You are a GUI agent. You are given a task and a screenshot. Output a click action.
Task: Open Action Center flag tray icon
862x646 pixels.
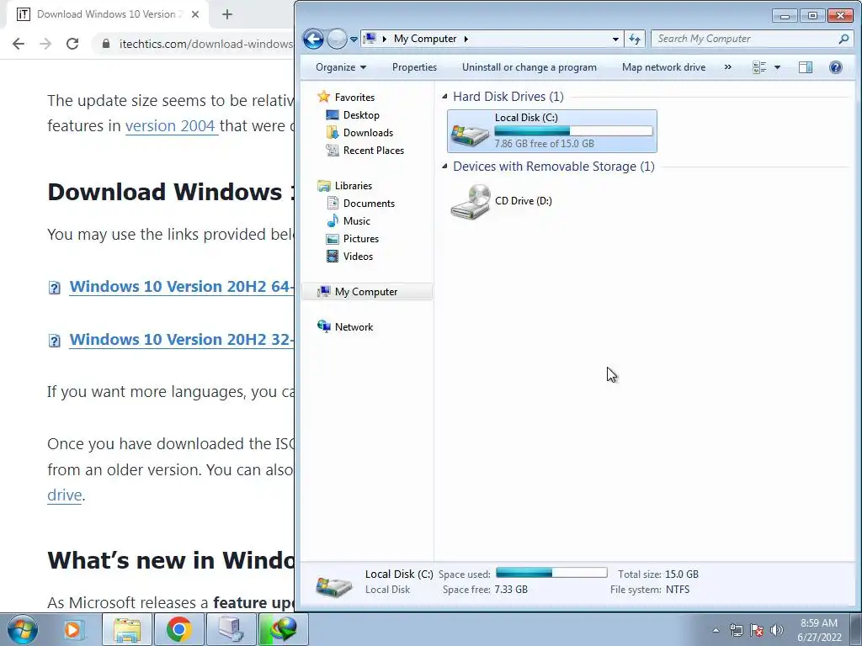tap(757, 630)
